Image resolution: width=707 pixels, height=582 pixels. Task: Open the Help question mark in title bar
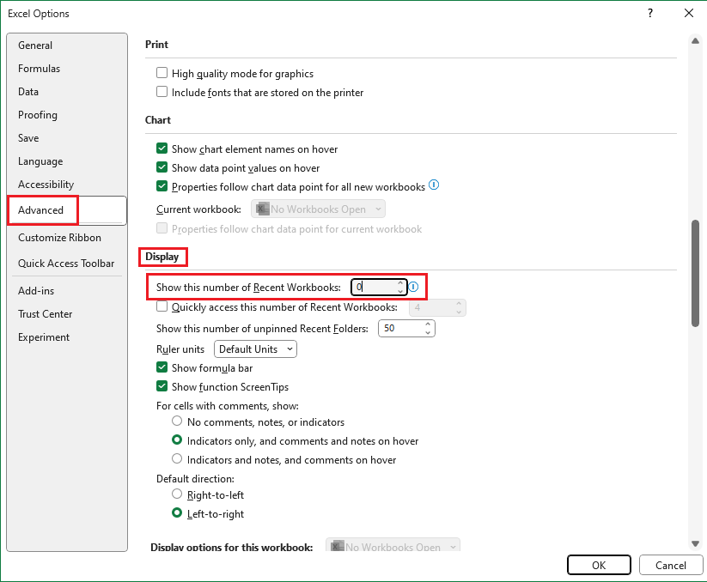pos(650,13)
